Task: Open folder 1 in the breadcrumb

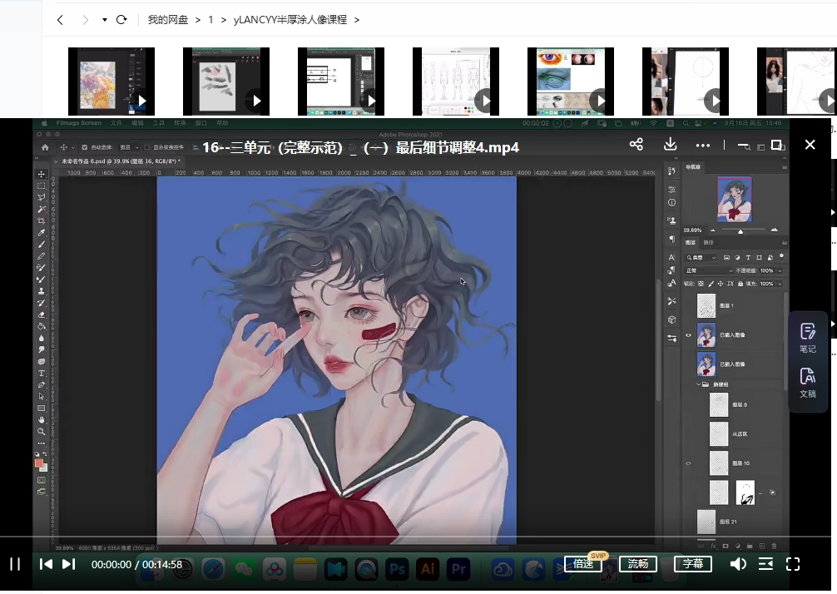Action: (x=210, y=20)
